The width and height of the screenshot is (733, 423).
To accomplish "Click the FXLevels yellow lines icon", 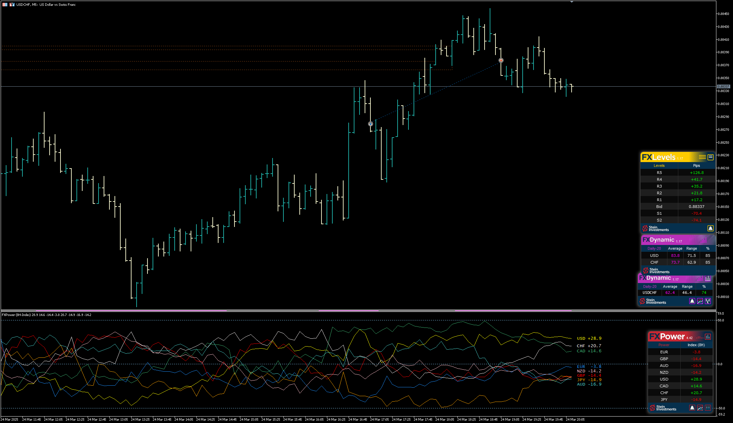I will point(702,157).
